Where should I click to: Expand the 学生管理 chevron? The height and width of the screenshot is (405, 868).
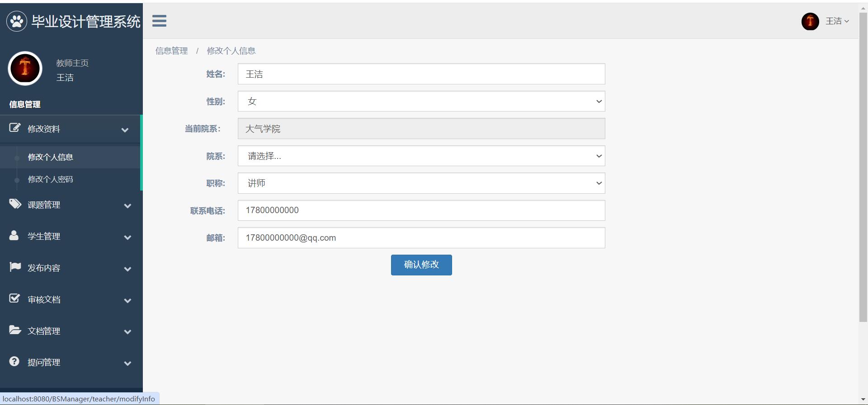click(x=127, y=237)
